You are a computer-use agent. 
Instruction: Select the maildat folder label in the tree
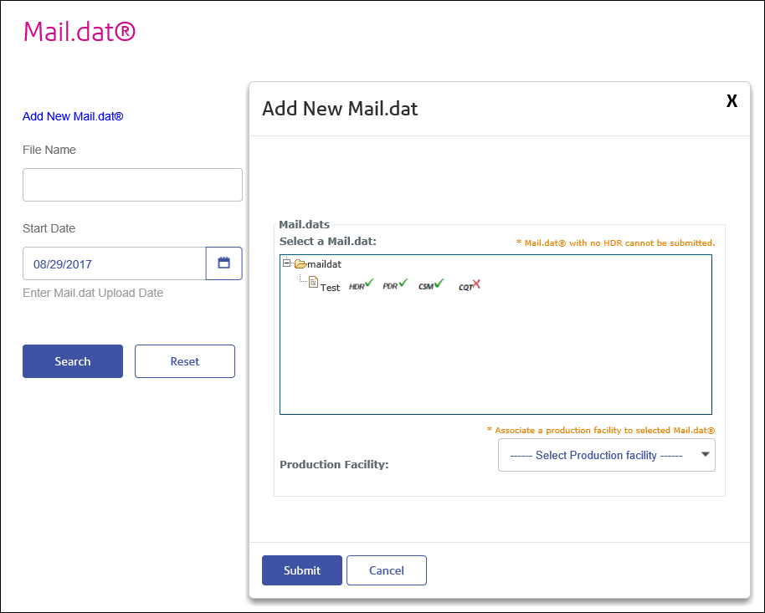(326, 263)
